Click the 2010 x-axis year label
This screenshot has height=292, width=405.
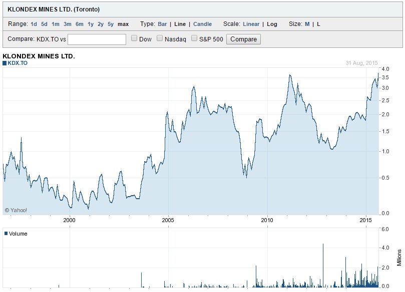pyautogui.click(x=267, y=220)
